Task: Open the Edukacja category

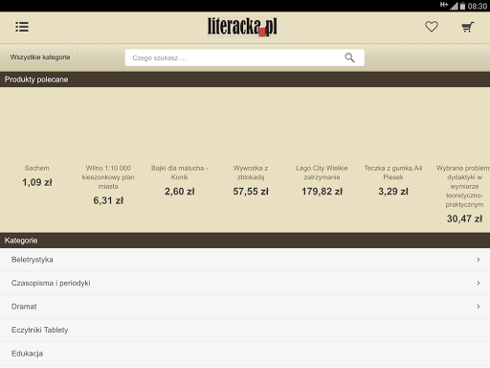Action: point(245,354)
